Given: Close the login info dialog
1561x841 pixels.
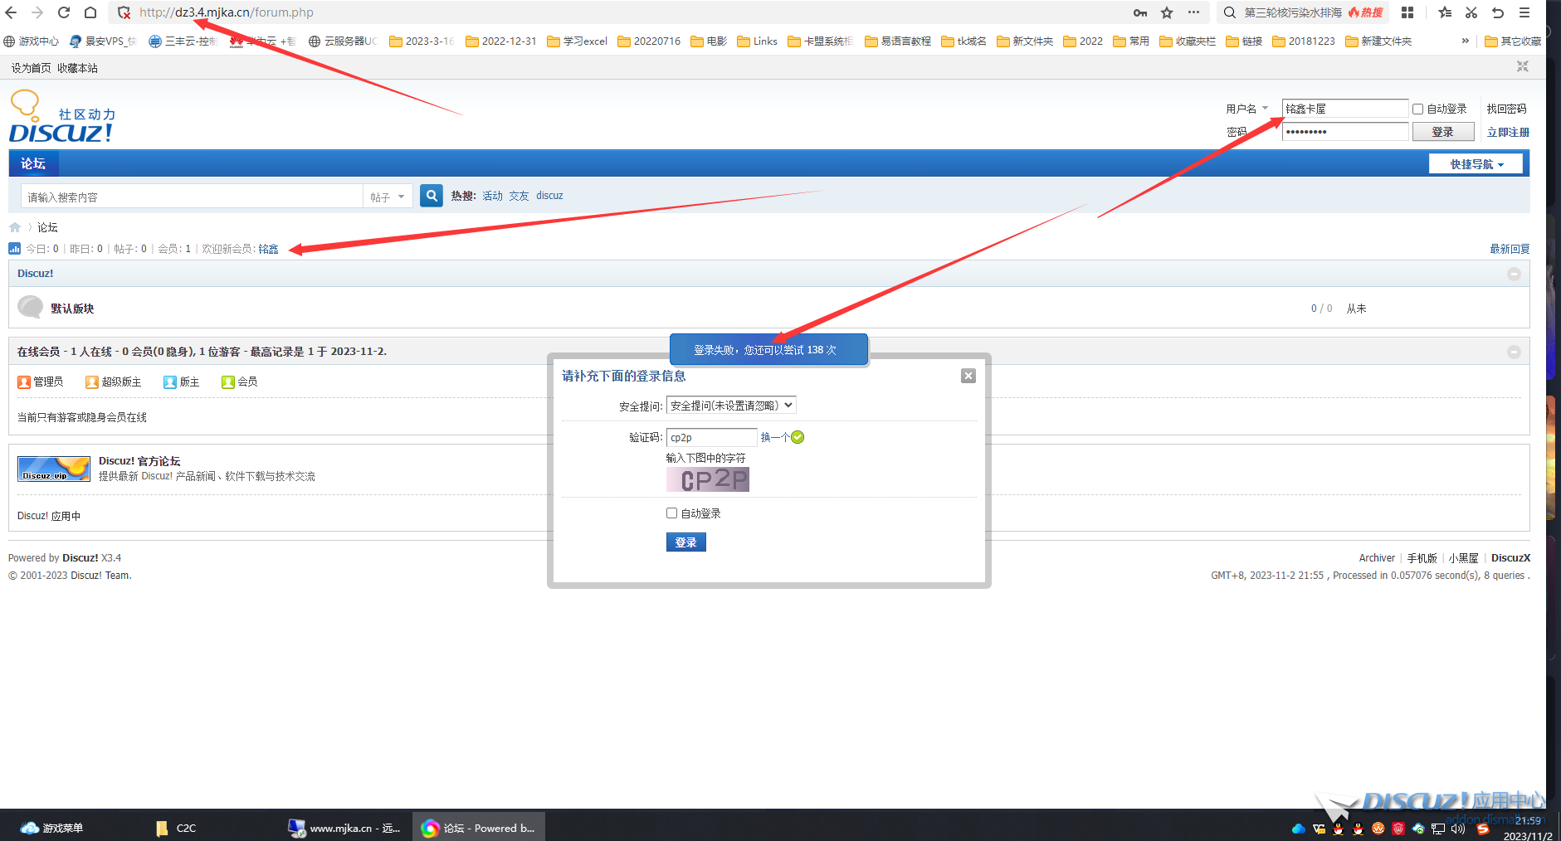Looking at the screenshot, I should pyautogui.click(x=968, y=376).
